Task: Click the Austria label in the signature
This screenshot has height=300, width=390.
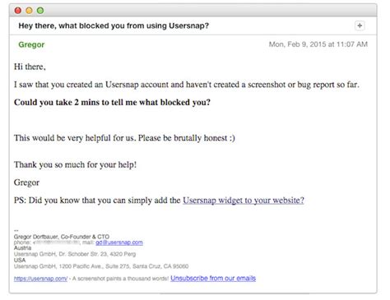Action: tap(22, 248)
